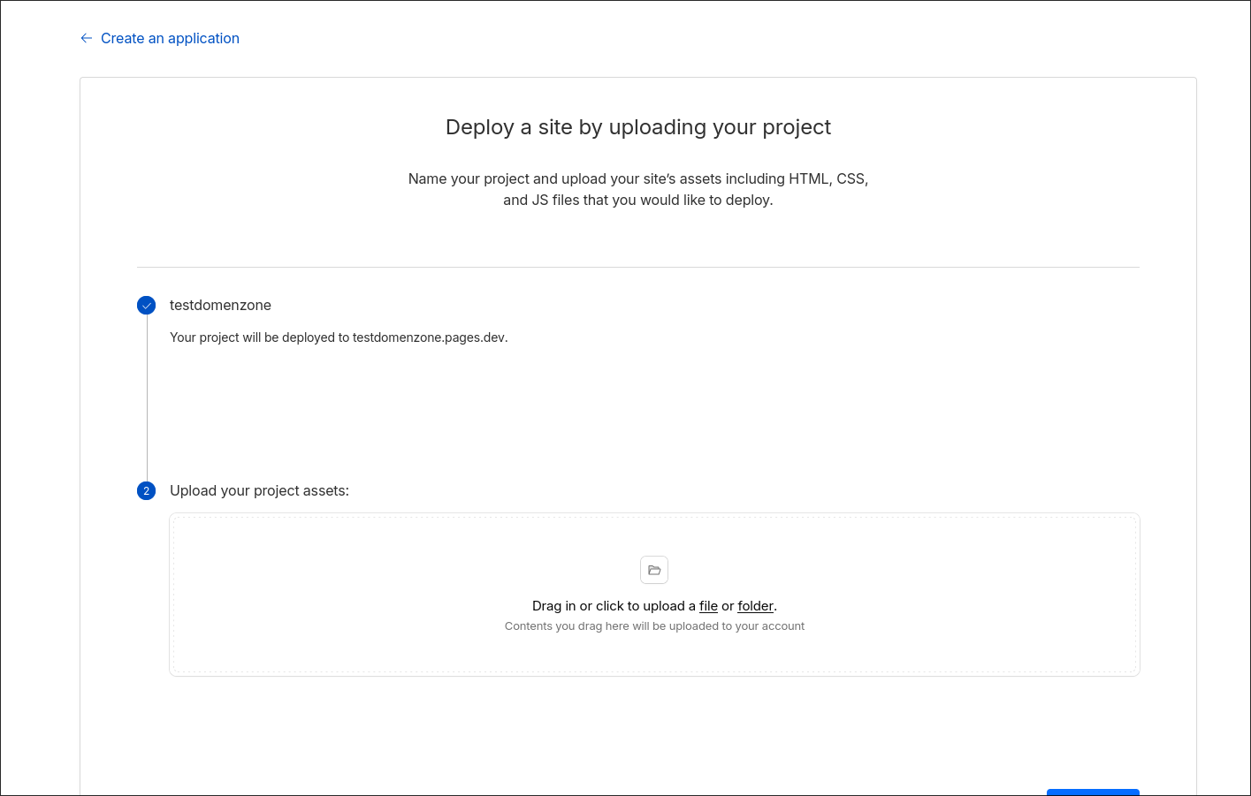
Task: Click the open folder icon in the dropzone
Action: [654, 570]
